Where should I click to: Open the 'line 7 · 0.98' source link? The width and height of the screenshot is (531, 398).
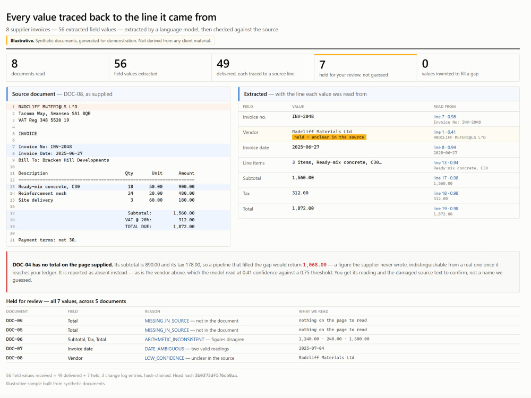point(444,117)
